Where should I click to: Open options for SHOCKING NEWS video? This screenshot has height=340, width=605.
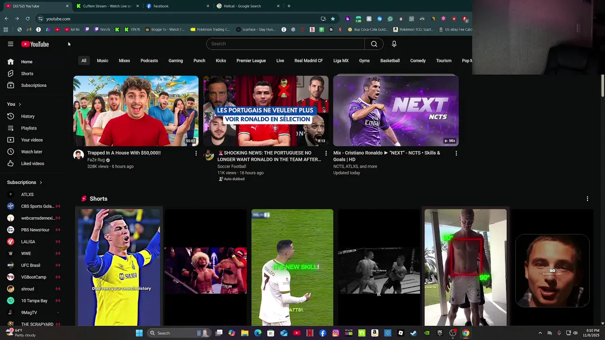[326, 153]
